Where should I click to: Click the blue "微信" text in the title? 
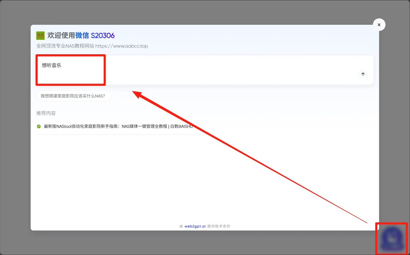click(x=82, y=36)
